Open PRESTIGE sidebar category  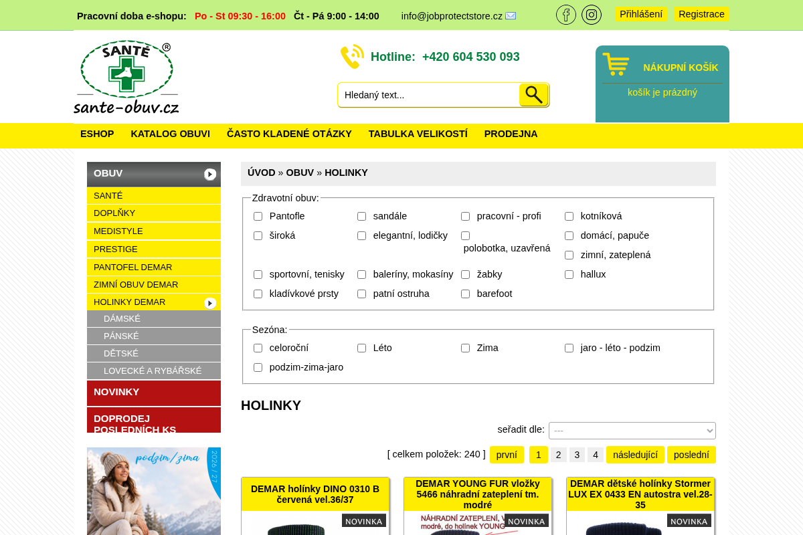tap(154, 249)
